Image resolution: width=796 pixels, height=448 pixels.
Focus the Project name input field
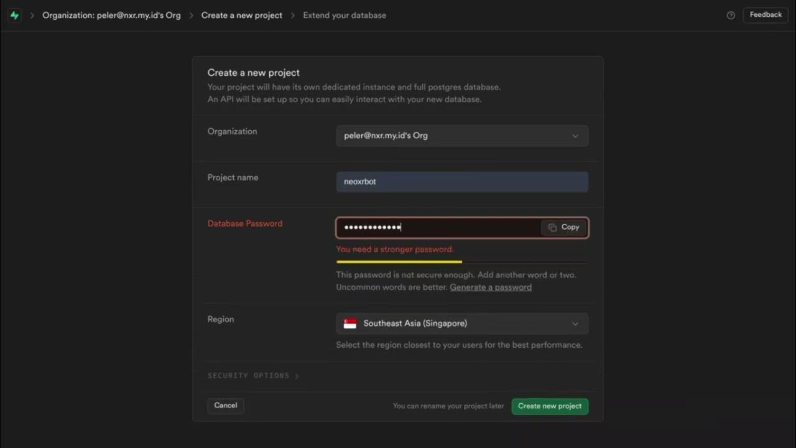coord(461,182)
